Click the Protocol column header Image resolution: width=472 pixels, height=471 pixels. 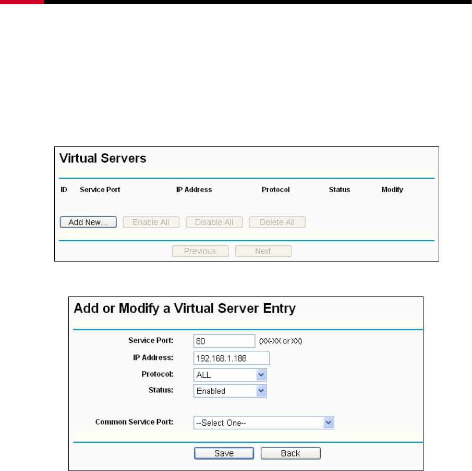(276, 190)
